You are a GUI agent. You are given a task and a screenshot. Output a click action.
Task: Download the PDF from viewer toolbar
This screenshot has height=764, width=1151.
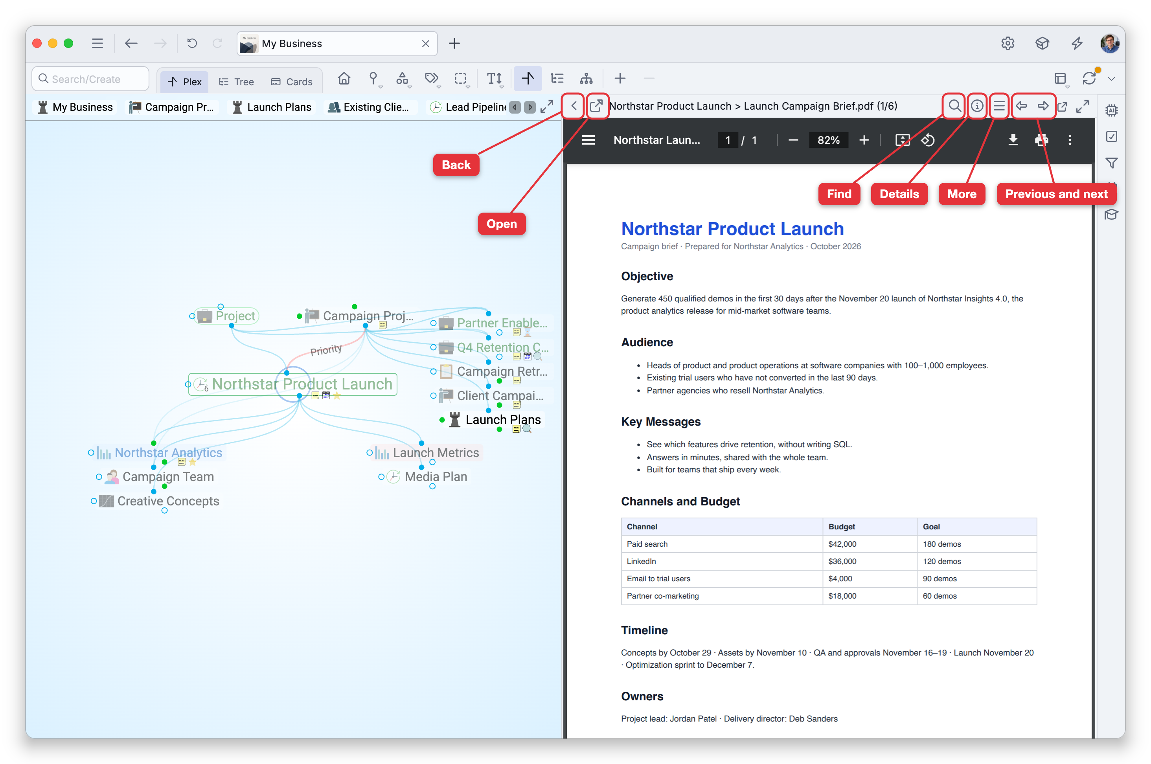point(1013,140)
